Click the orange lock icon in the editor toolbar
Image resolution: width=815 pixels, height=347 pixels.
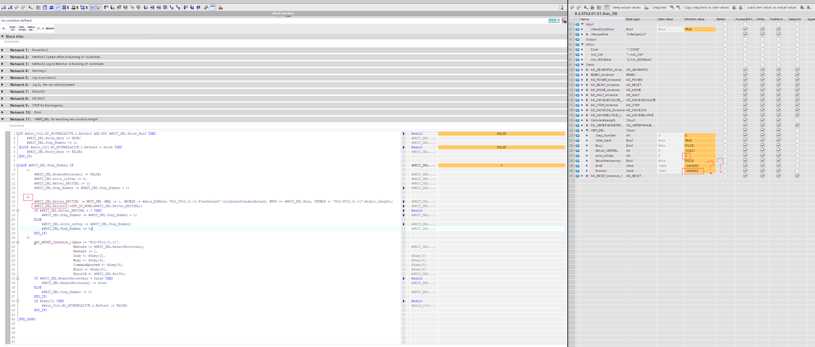click(220, 7)
